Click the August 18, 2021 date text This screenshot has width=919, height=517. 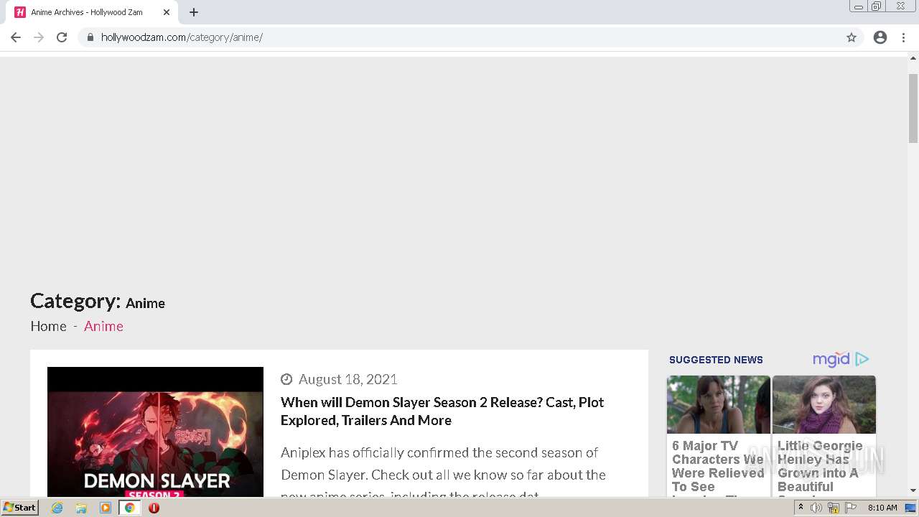point(347,379)
